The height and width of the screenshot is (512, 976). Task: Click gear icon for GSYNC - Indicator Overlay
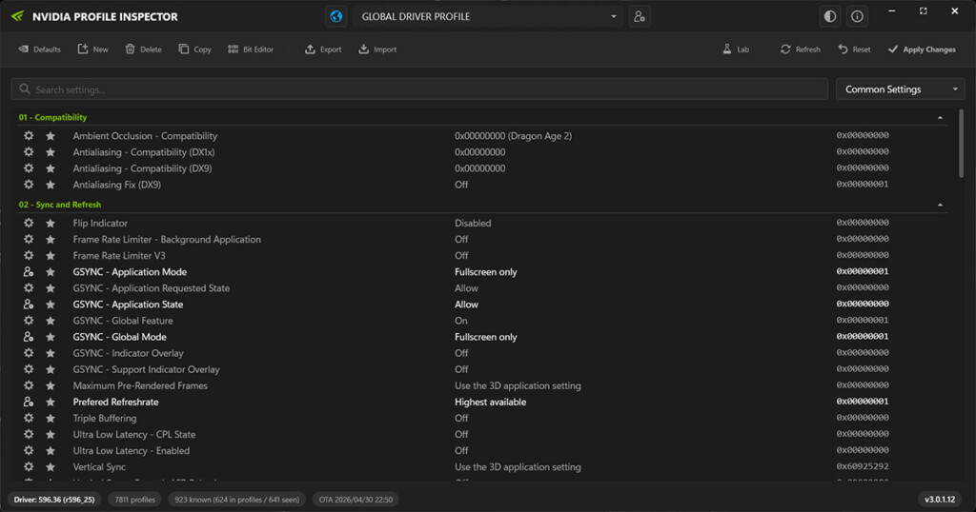coord(29,353)
